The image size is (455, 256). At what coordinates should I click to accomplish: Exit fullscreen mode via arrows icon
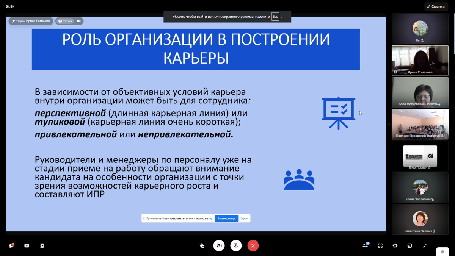(425, 245)
